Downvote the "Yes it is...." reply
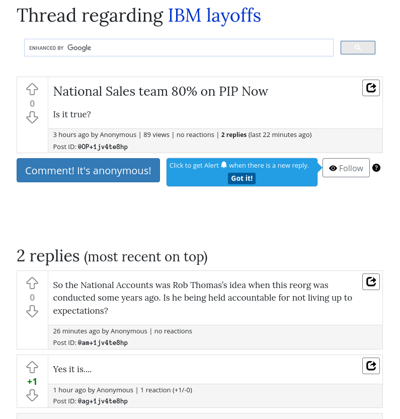 [x=32, y=395]
